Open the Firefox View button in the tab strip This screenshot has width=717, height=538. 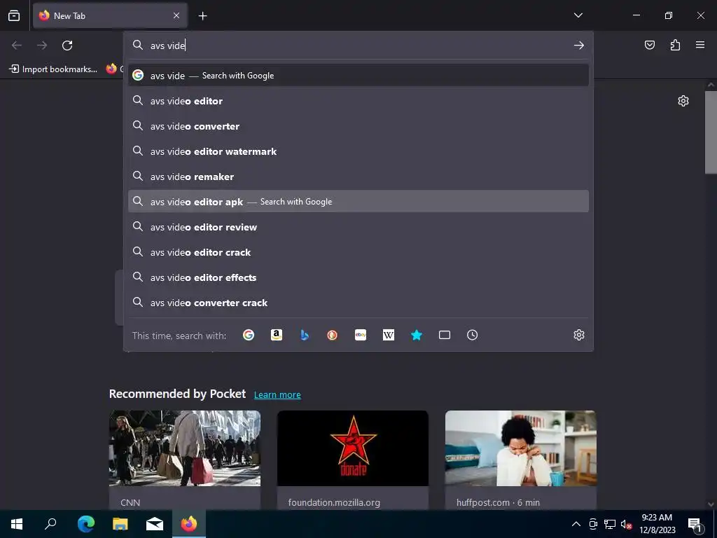[14, 15]
